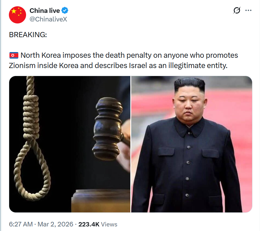Click the BREAKING: headline text
This screenshot has width=267, height=231.
[x=28, y=35]
